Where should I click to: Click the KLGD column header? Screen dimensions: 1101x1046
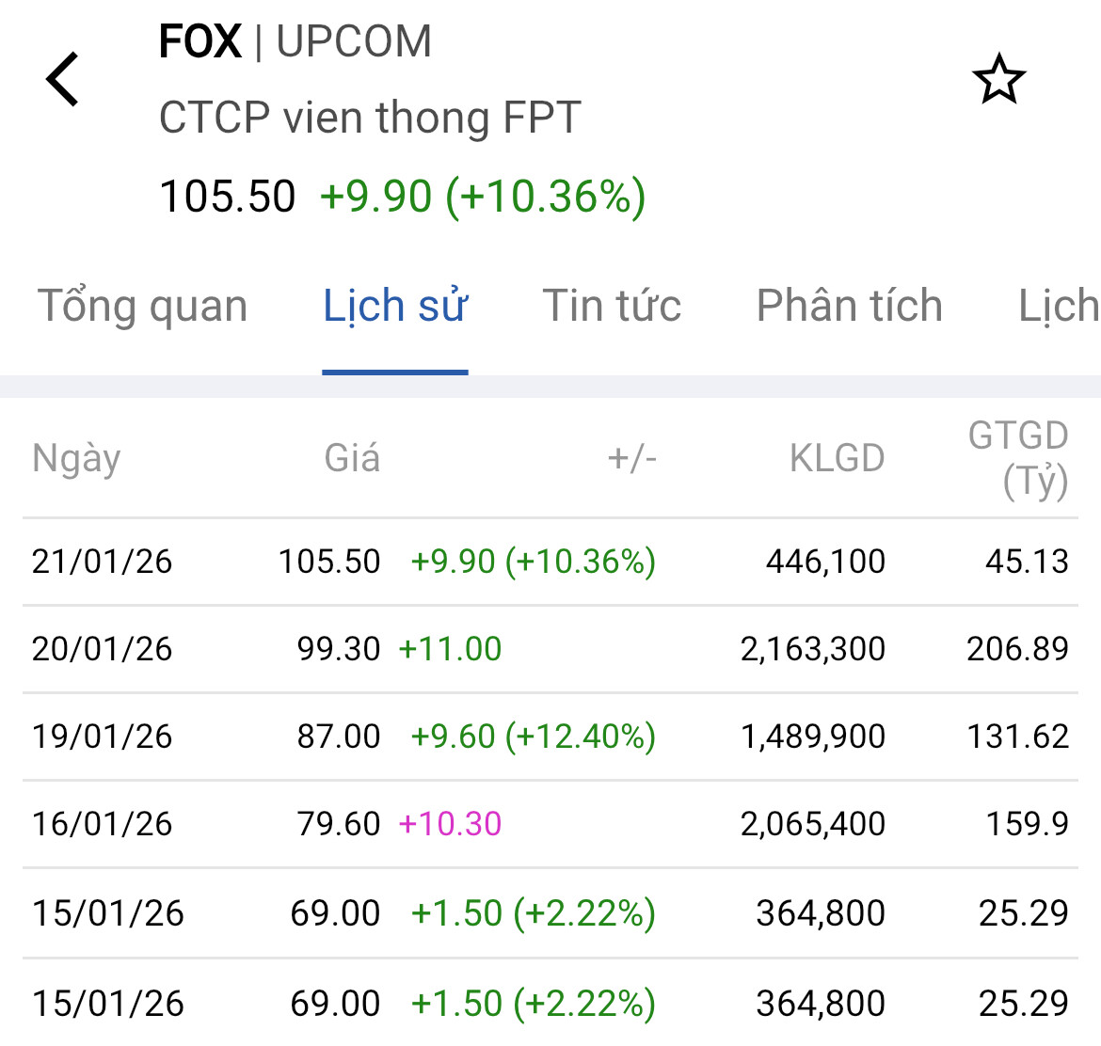(x=837, y=458)
